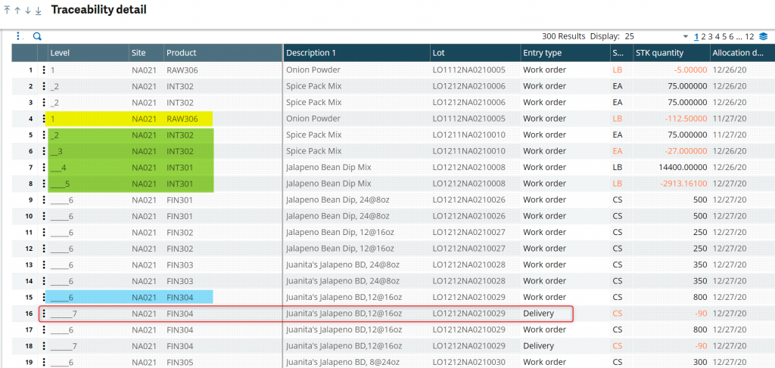Select the blue highlighted FIN304 cell
This screenshot has width=775, height=368.
[182, 297]
